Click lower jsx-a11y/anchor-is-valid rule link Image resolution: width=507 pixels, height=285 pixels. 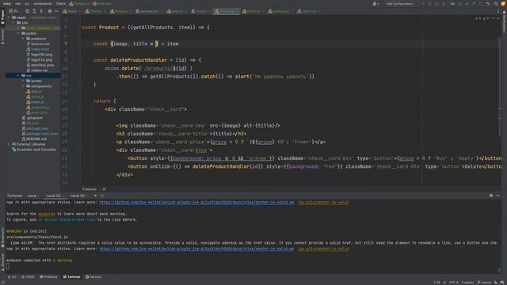click(323, 249)
